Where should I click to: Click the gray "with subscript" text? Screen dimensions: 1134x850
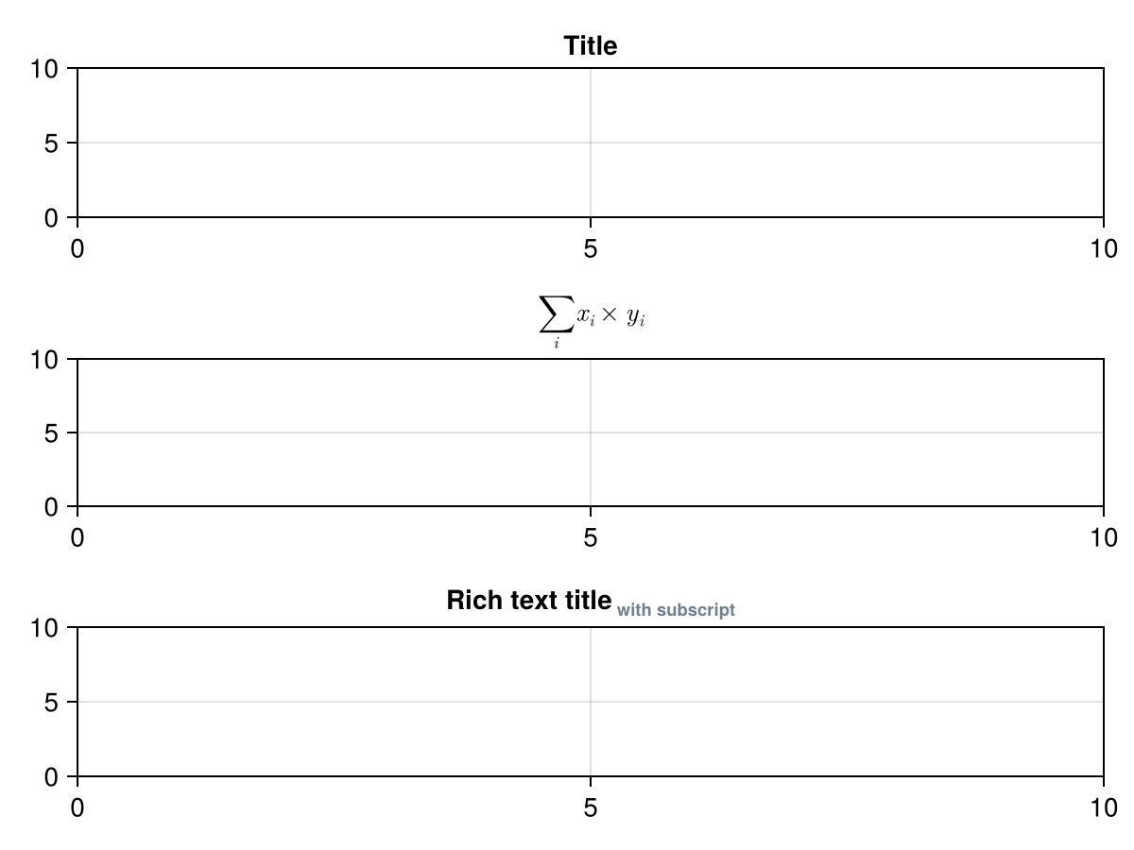(676, 610)
